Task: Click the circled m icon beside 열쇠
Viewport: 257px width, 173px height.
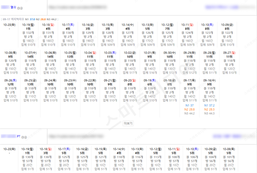Action: pos(18,8)
